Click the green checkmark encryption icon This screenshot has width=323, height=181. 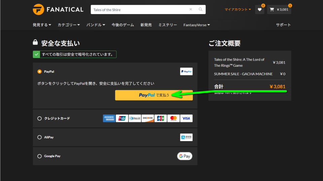[x=36, y=54]
